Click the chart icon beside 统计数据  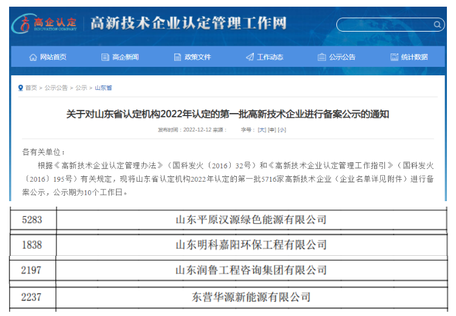click(394, 57)
